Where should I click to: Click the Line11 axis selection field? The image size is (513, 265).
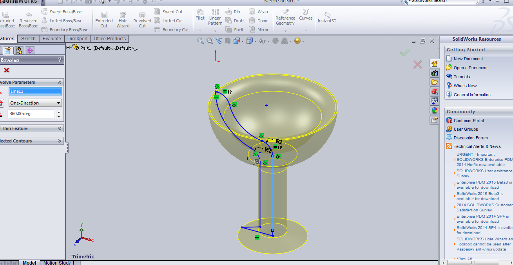tap(35, 91)
